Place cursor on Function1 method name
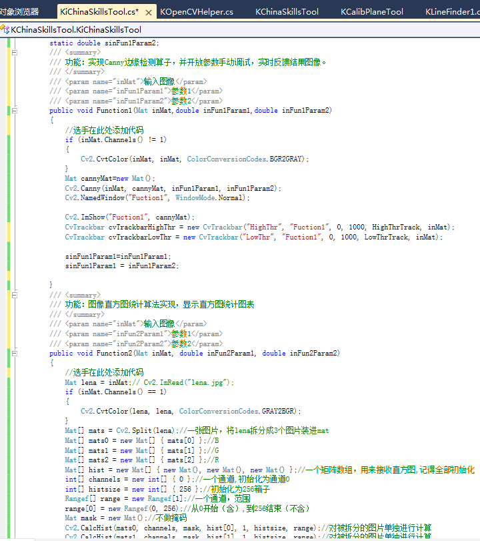 113,111
